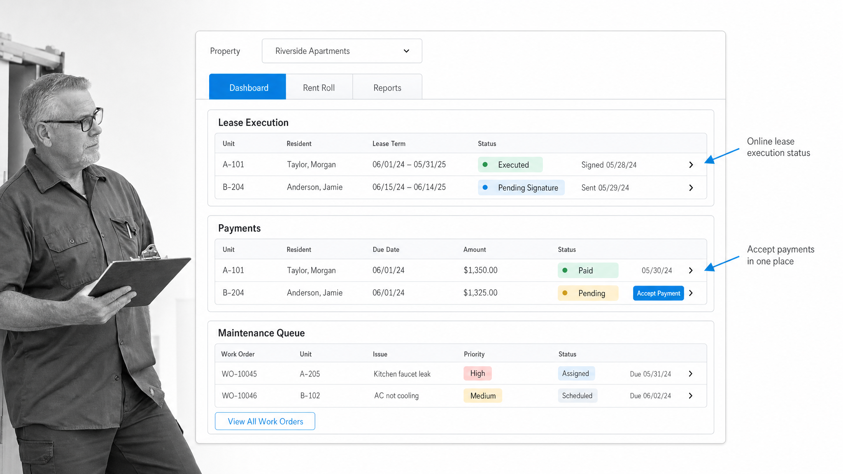The width and height of the screenshot is (843, 474).
Task: Select work order WO-10046
Action: 239,395
